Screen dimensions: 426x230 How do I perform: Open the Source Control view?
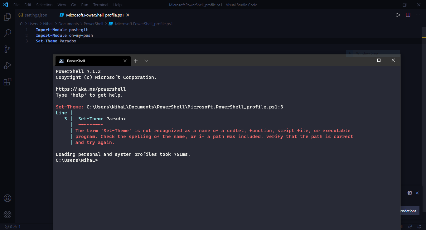7,49
